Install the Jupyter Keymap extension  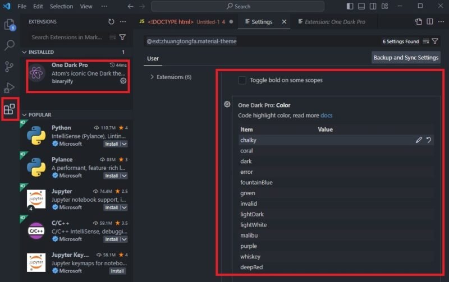[117, 271]
